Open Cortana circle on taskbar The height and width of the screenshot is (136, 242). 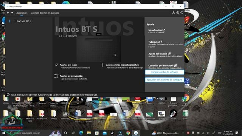click(x=65, y=133)
